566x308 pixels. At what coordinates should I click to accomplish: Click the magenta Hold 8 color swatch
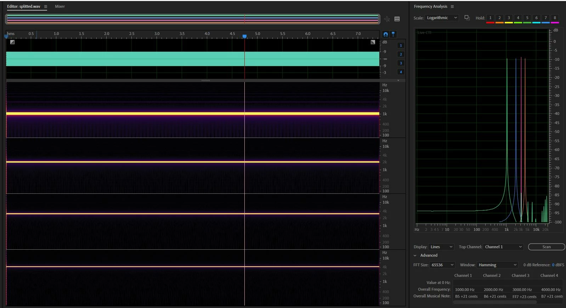[555, 23]
